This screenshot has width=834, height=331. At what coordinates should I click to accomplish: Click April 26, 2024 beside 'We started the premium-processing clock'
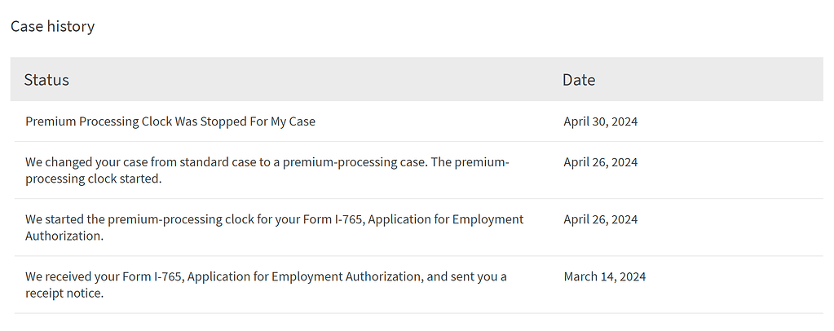pyautogui.click(x=601, y=219)
